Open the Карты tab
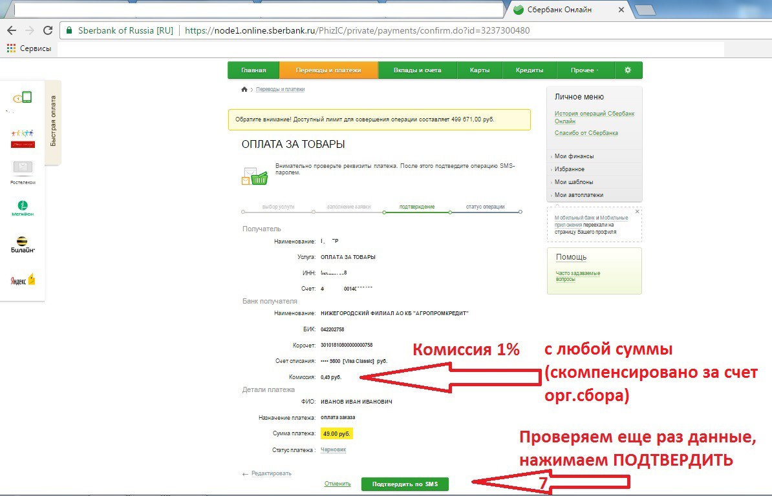 tap(480, 70)
